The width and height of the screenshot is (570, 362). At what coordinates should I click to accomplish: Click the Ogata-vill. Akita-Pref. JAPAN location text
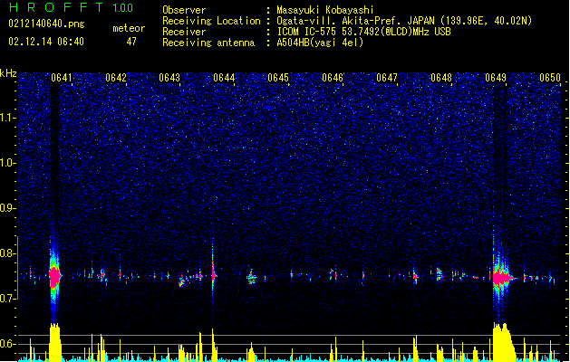[x=404, y=21]
